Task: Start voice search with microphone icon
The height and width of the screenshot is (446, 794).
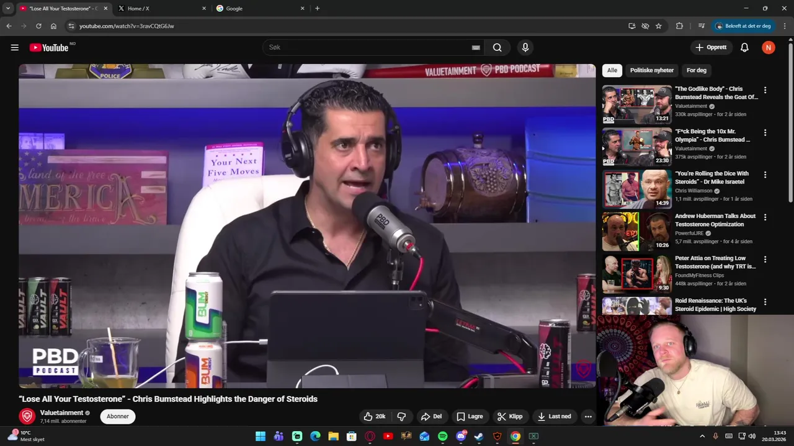Action: coord(525,48)
